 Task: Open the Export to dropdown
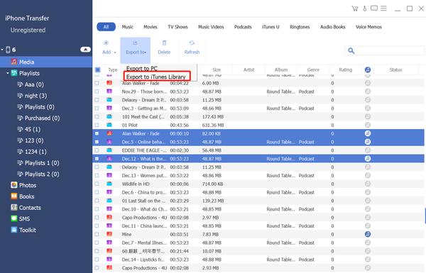136,50
